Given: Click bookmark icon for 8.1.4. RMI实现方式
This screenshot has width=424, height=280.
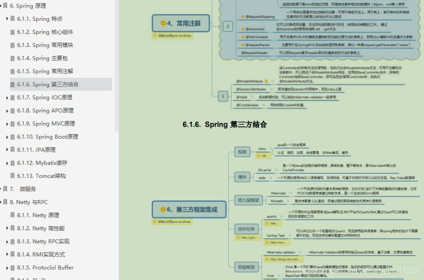Looking at the screenshot, I should tap(12, 255).
